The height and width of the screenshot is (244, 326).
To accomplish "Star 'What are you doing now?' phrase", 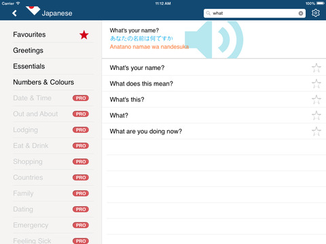I will [316, 131].
